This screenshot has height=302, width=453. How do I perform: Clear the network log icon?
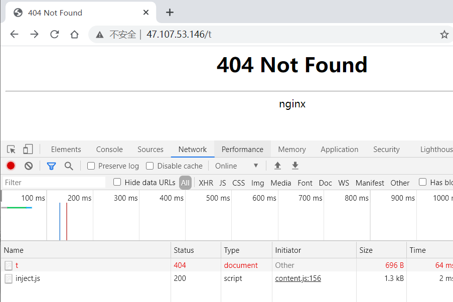pyautogui.click(x=29, y=166)
